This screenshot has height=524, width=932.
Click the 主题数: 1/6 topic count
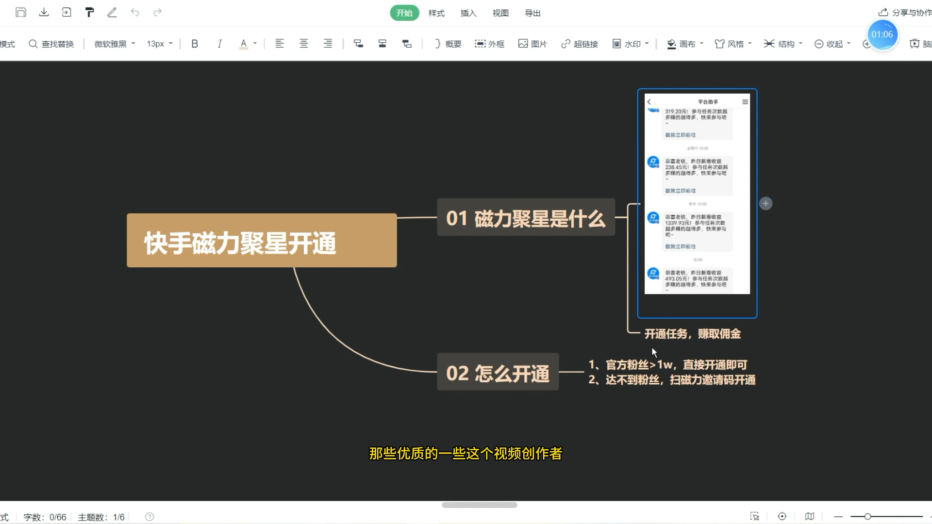coord(101,517)
